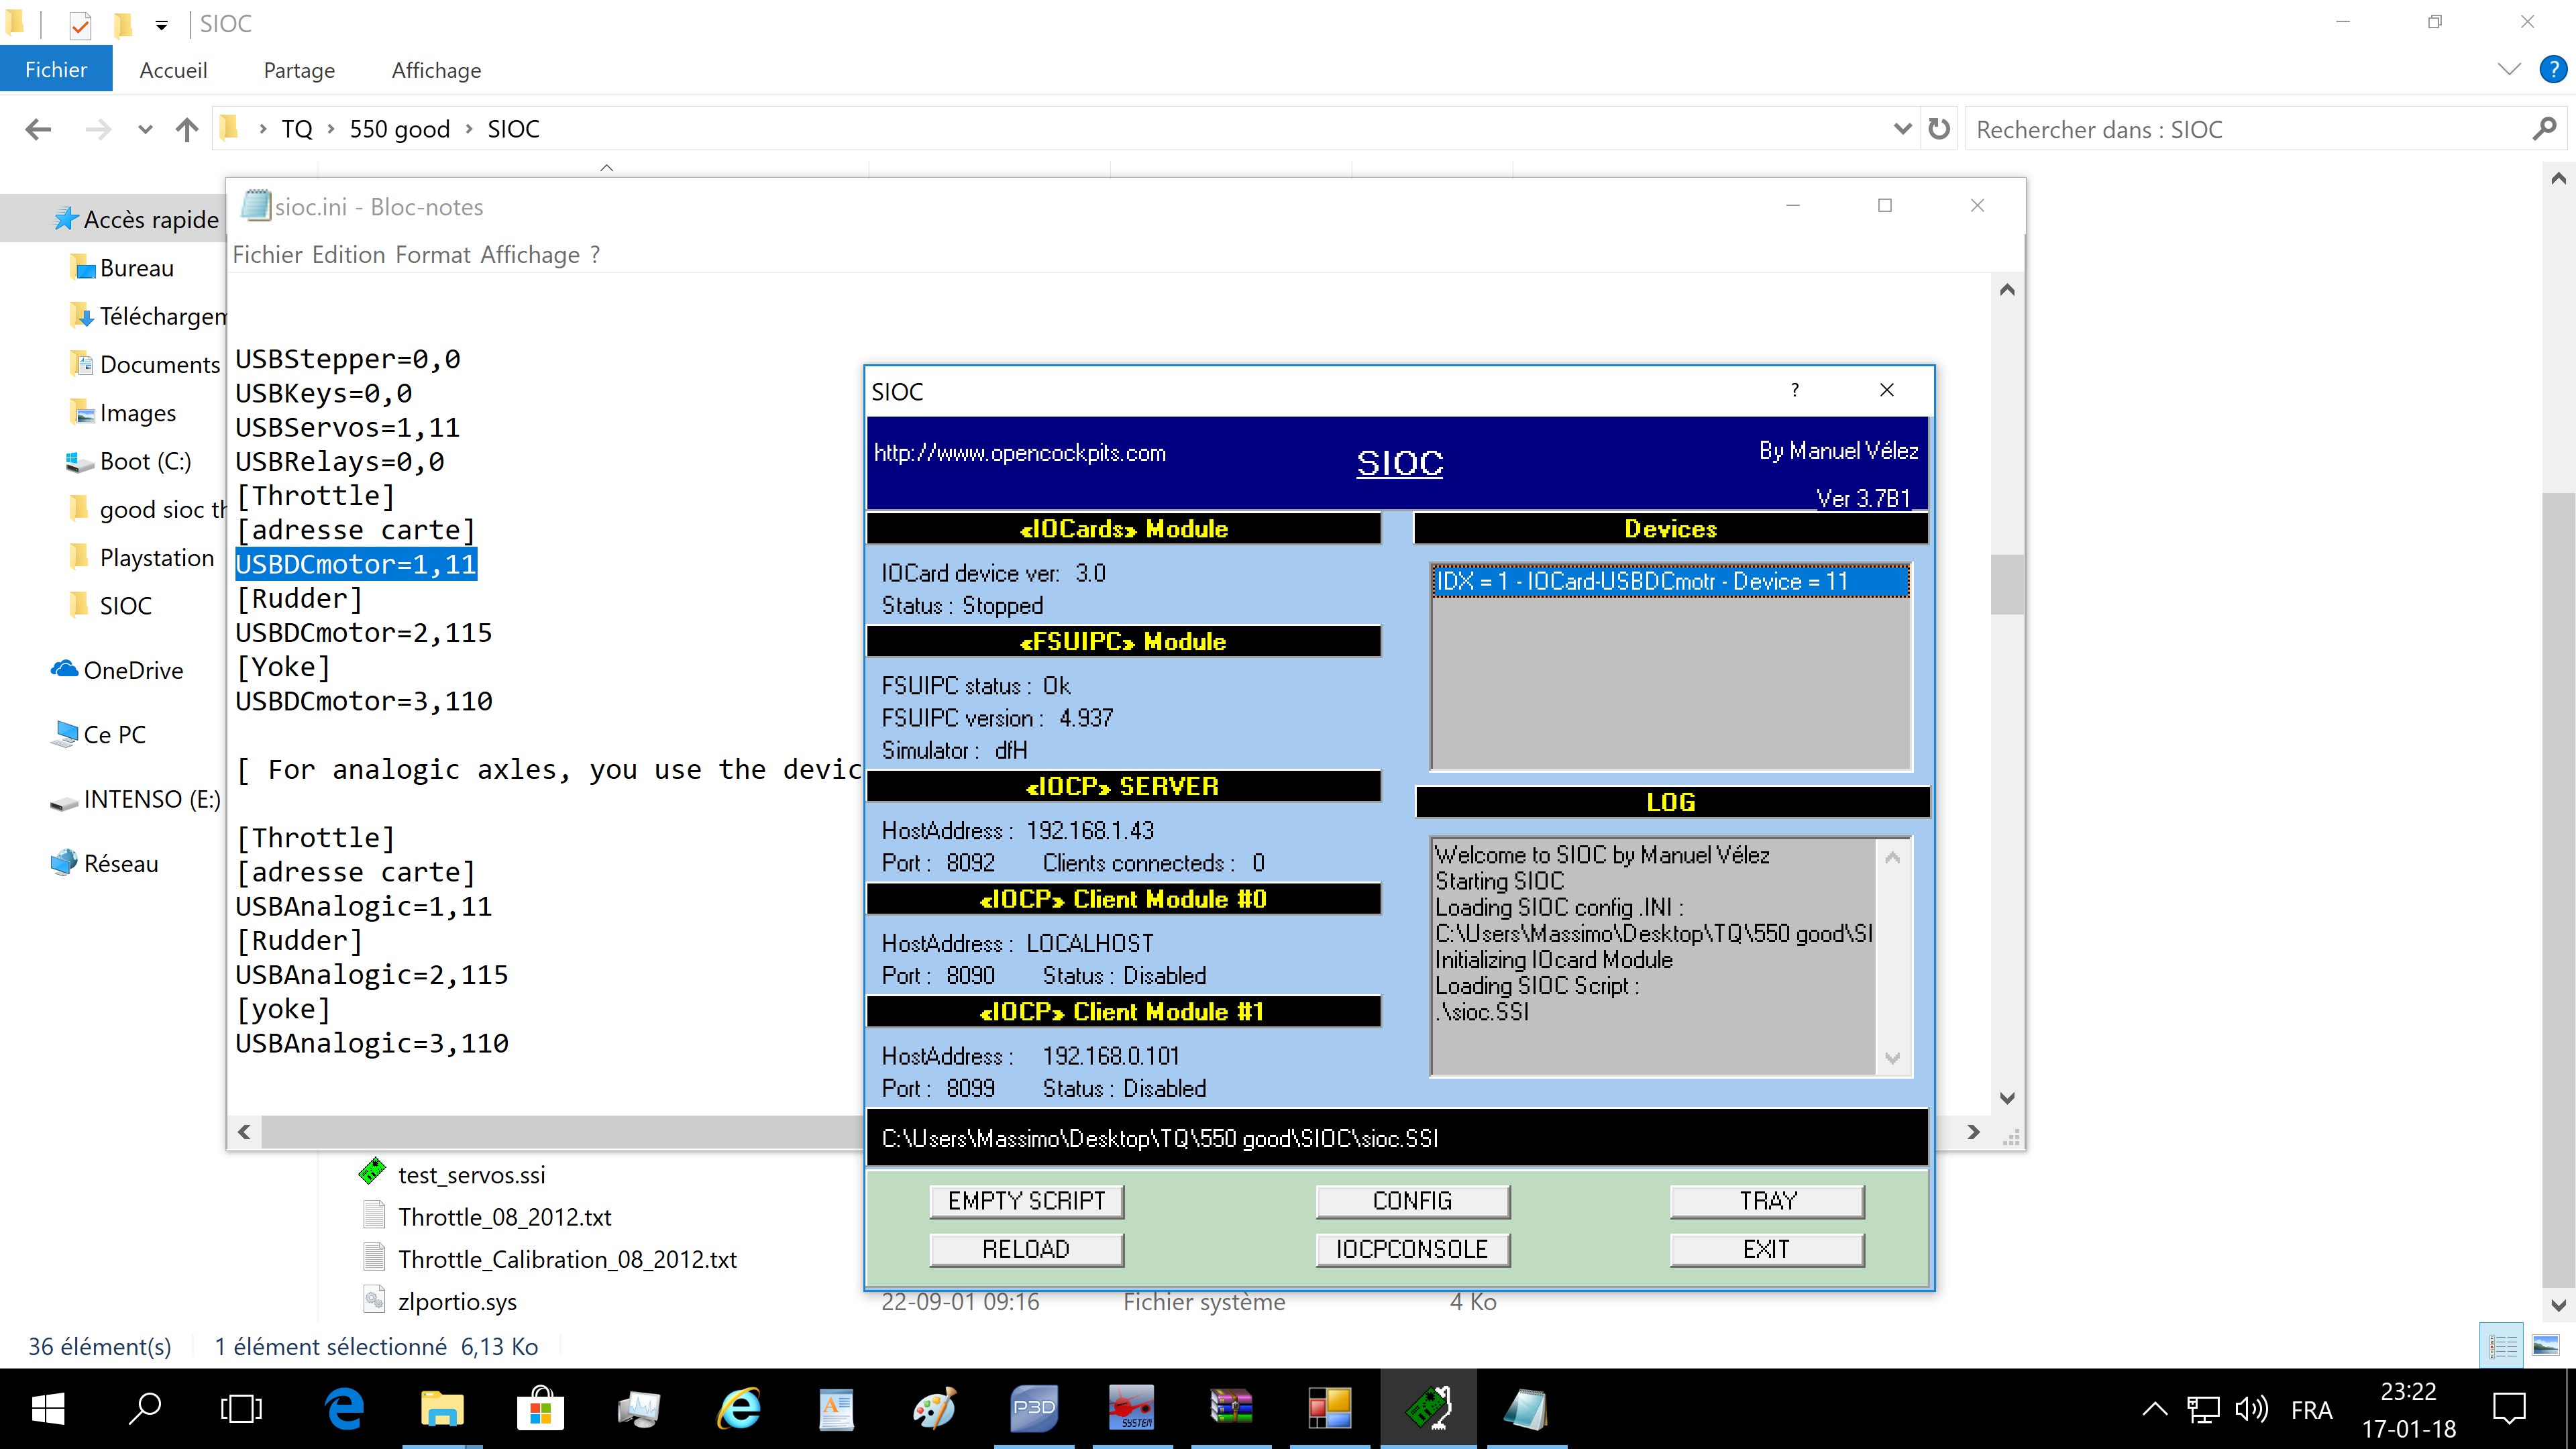Launch Paint from the taskbar palette icon
The width and height of the screenshot is (2576, 1449).
935,1408
